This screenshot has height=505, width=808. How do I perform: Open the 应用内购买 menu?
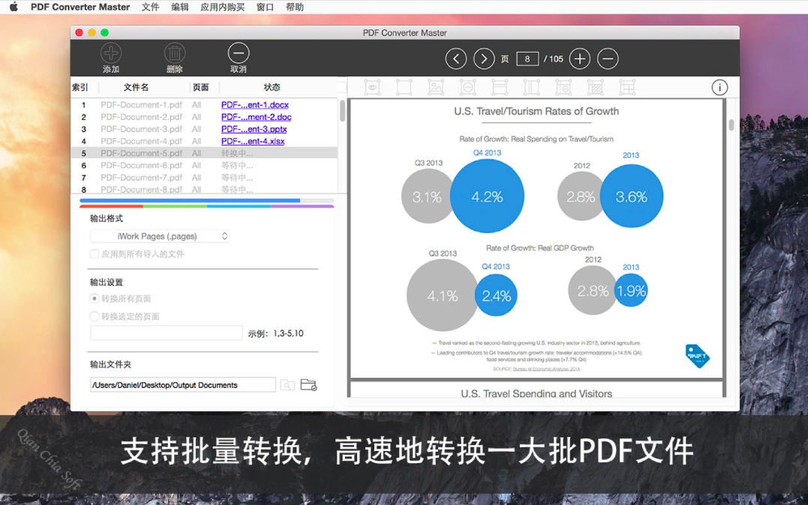click(222, 7)
